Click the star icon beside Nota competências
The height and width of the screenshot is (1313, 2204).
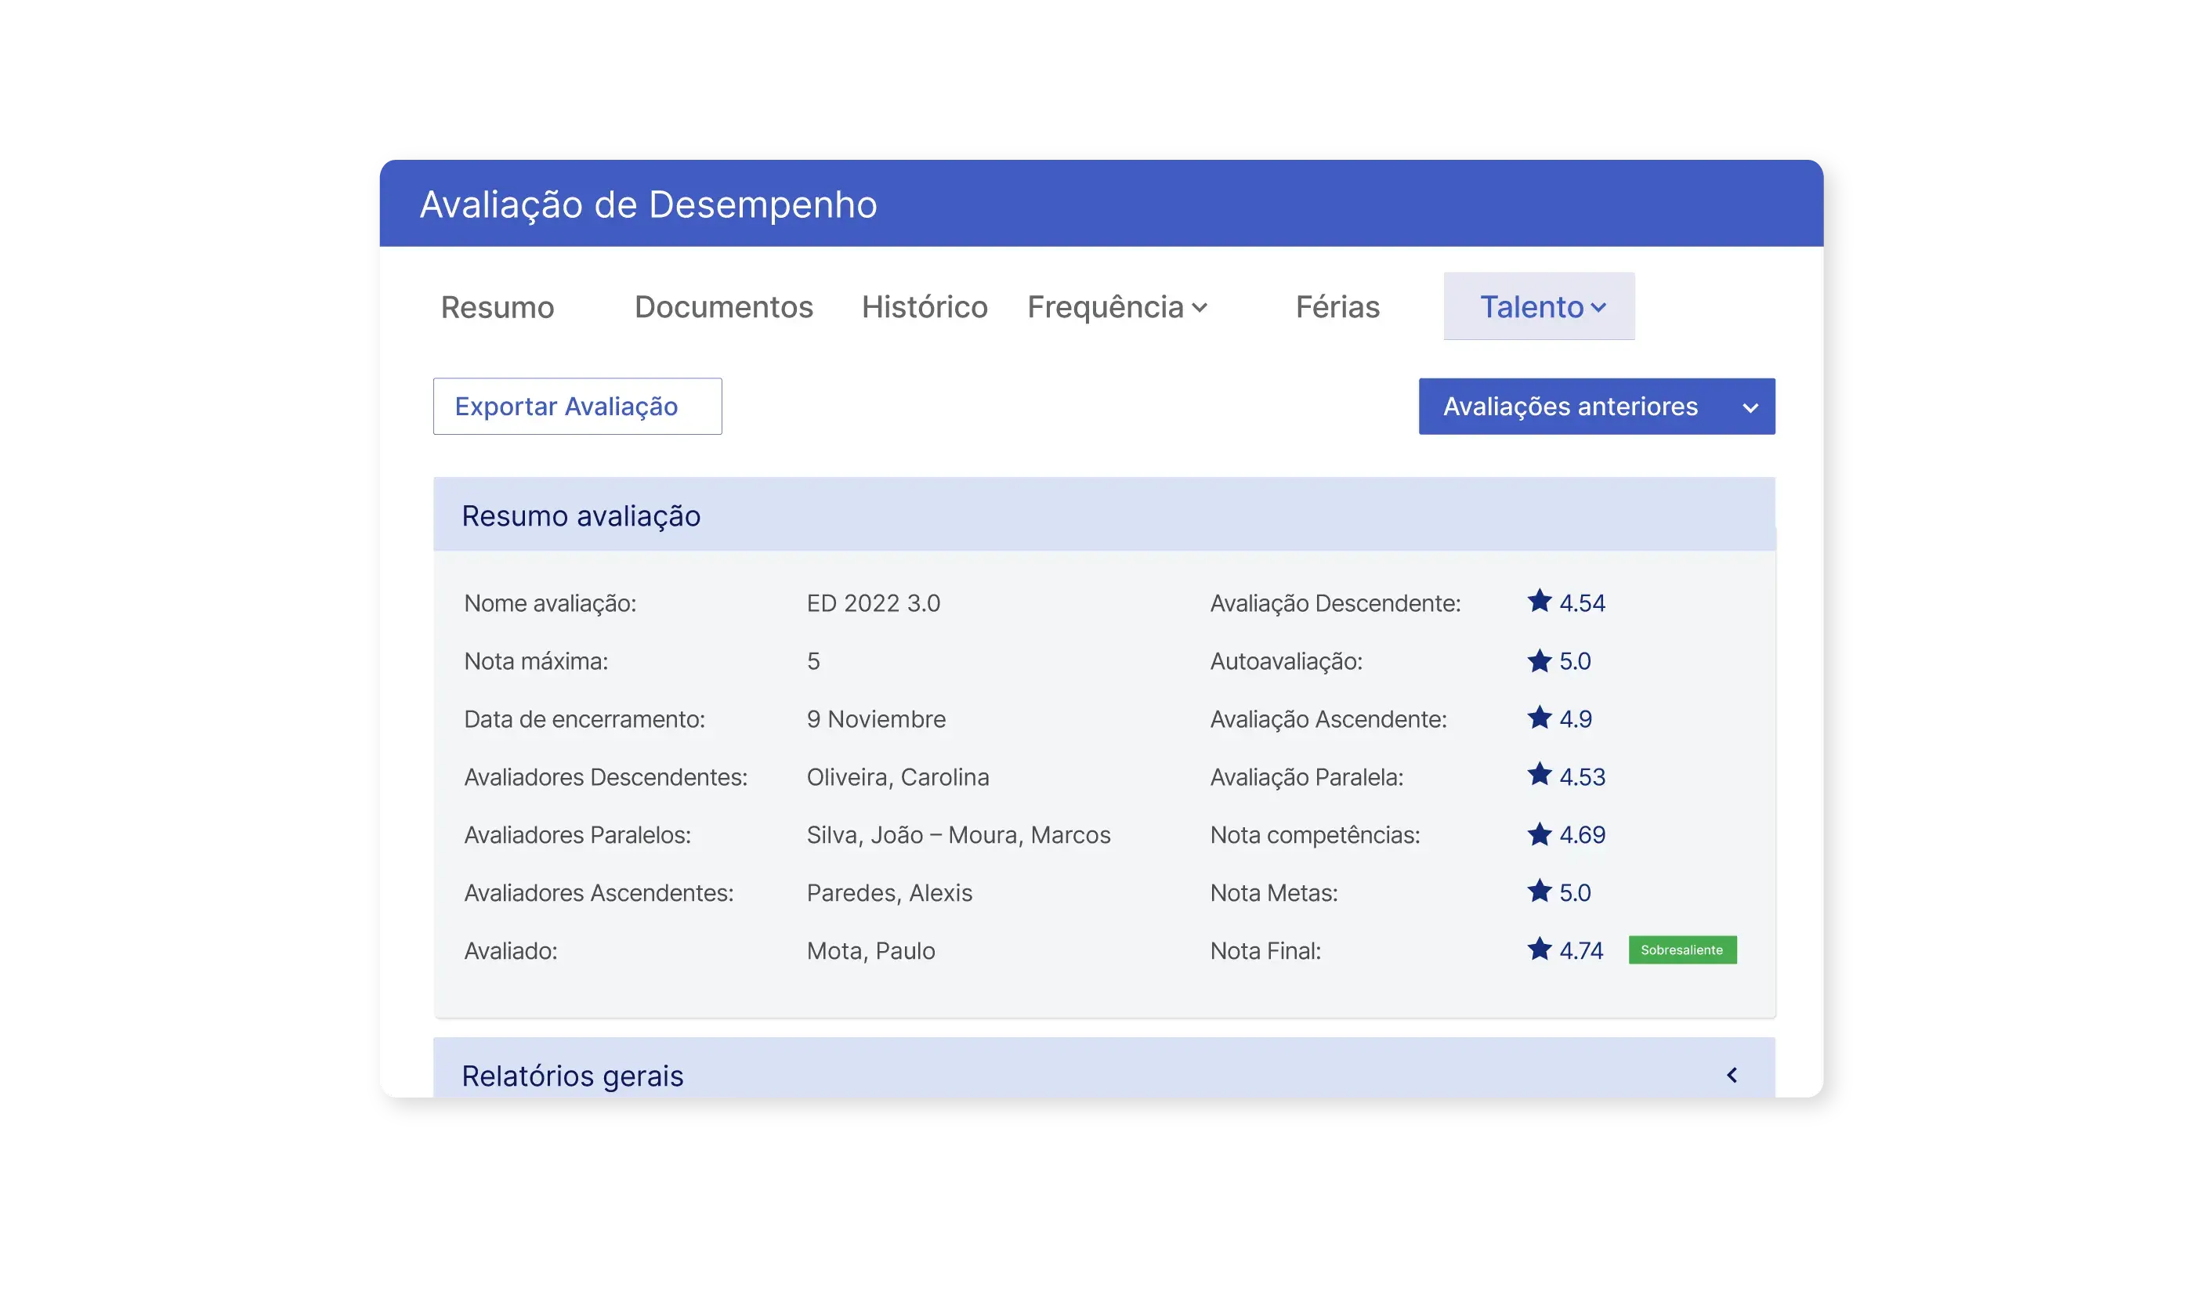point(1539,834)
